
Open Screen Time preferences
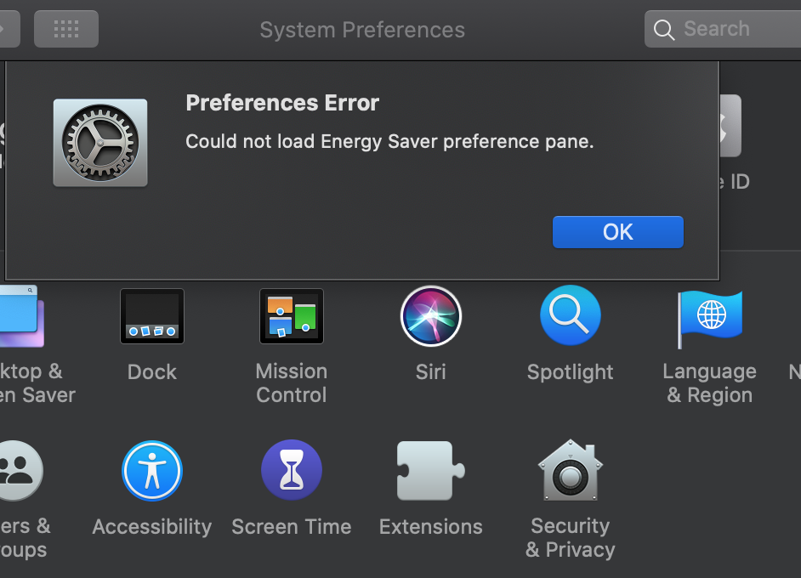click(x=291, y=470)
